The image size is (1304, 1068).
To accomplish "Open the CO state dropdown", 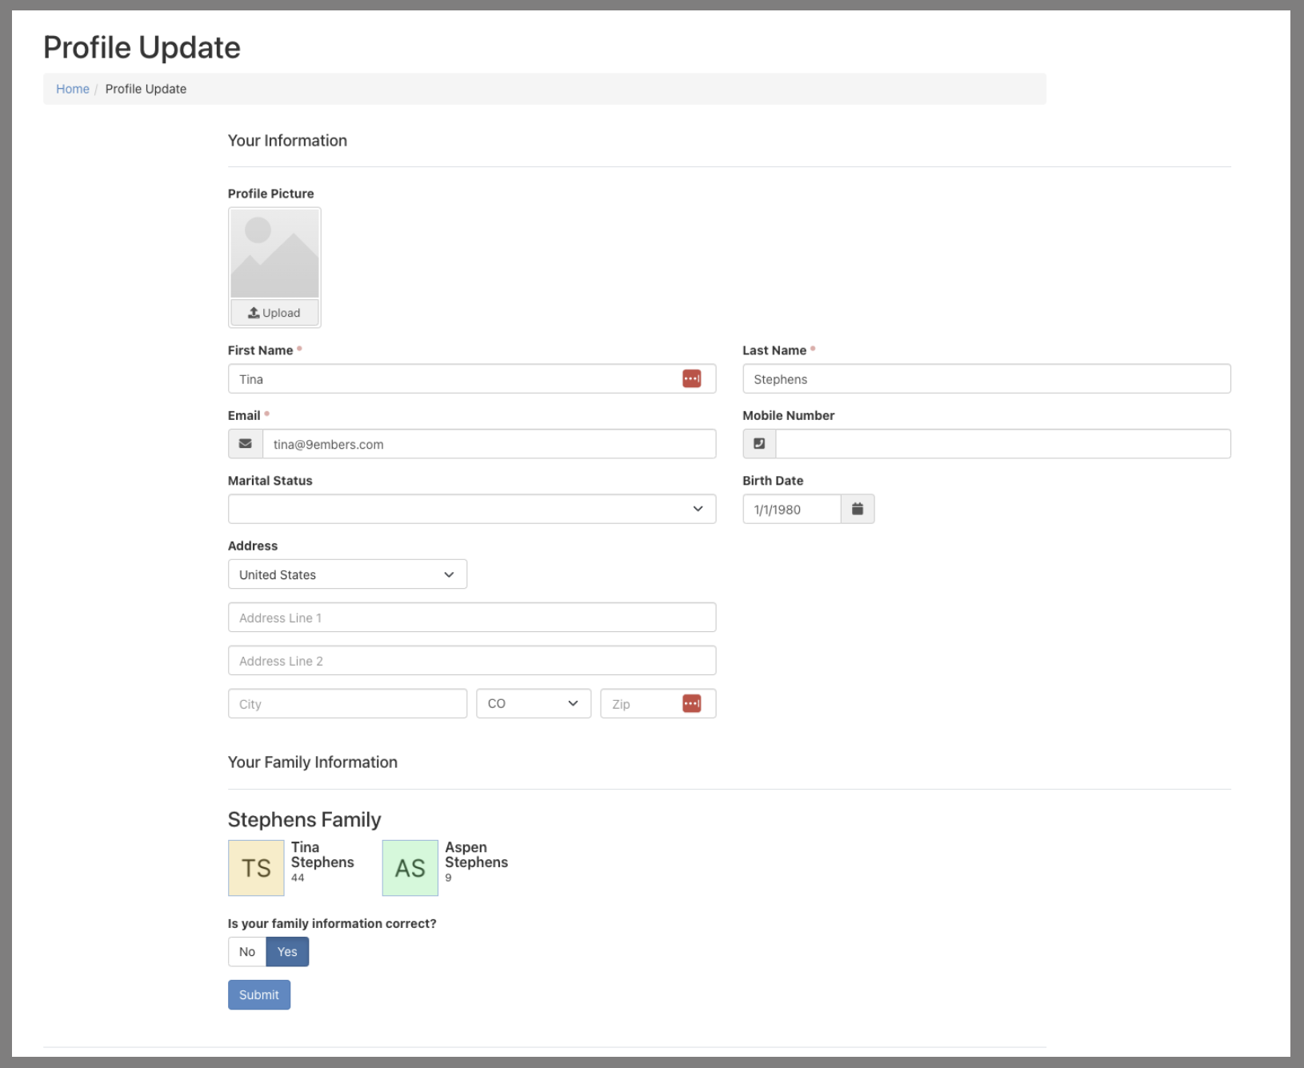I will pos(533,703).
